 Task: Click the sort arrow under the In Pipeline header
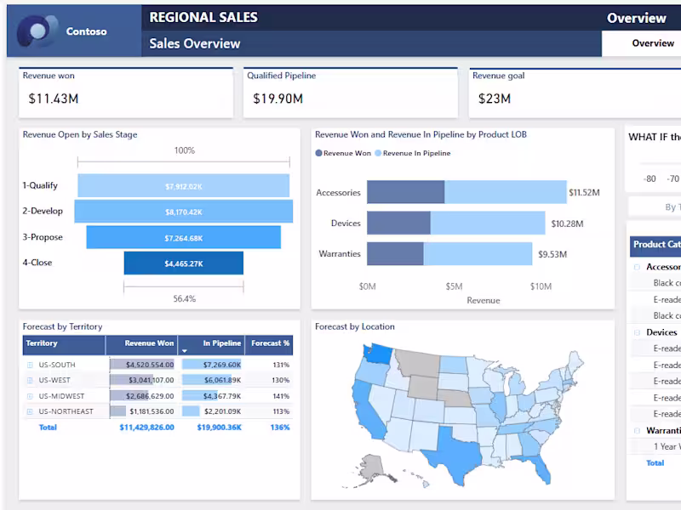[x=184, y=348]
